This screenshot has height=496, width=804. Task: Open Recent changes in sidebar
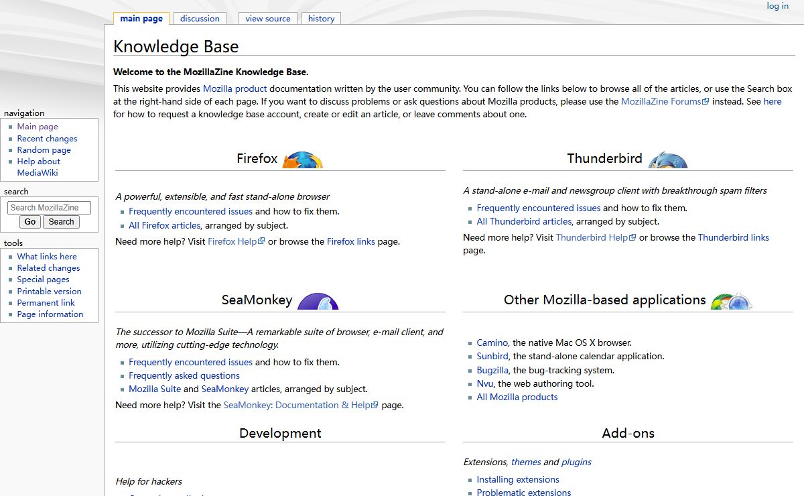pos(47,139)
